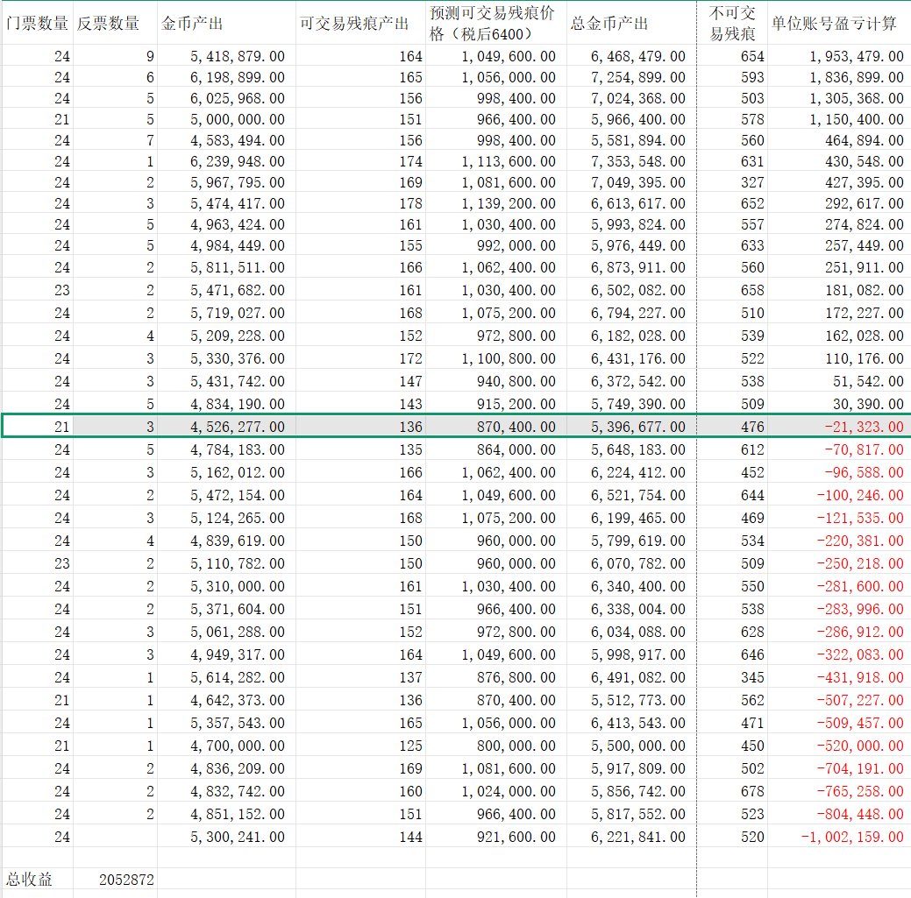The image size is (911, 898).
Task: Click the 预测可交易残痕价格 header cell
Action: click(x=495, y=24)
